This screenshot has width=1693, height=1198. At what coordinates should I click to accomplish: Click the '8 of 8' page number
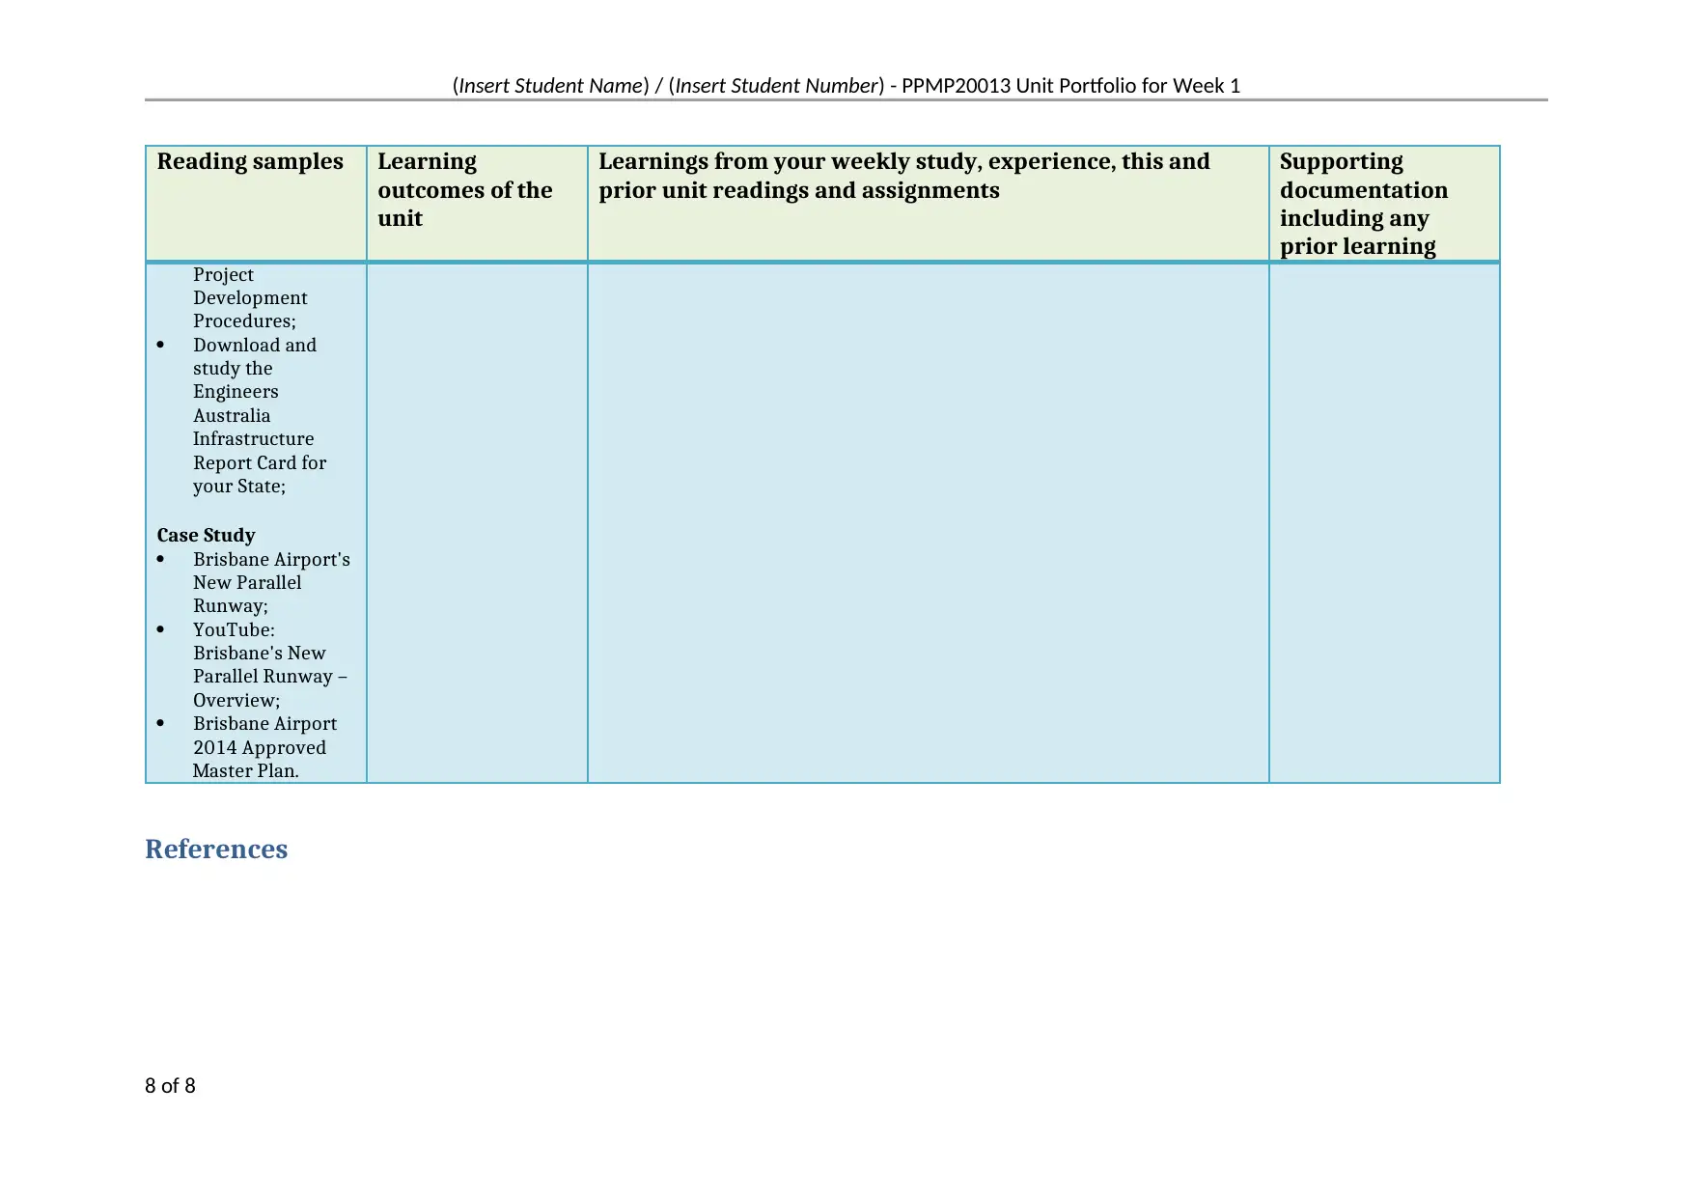click(x=170, y=1086)
